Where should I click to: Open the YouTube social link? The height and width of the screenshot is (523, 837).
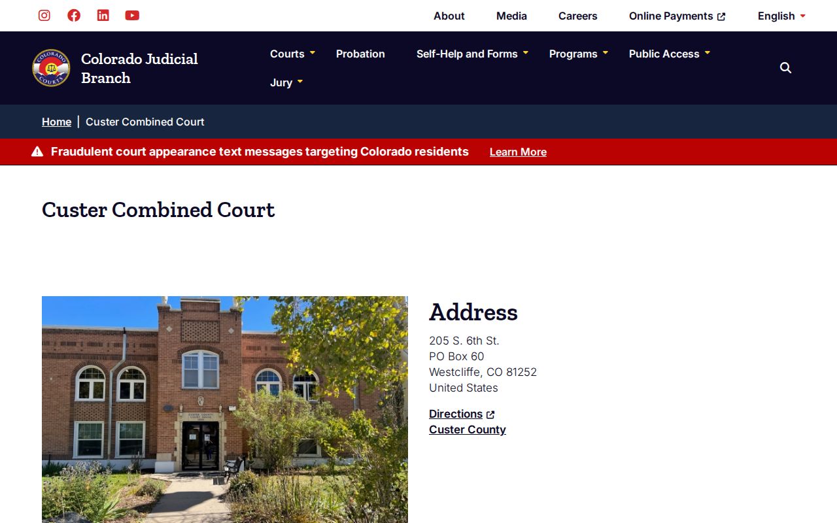(132, 15)
